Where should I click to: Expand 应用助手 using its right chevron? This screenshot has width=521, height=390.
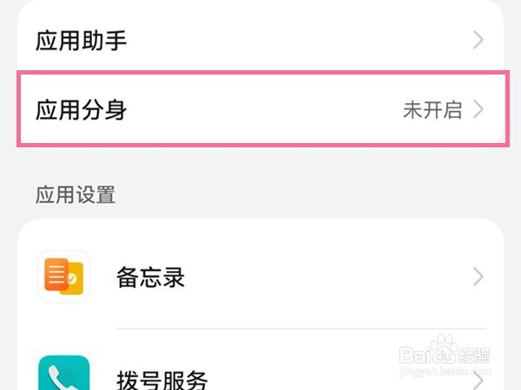point(478,40)
